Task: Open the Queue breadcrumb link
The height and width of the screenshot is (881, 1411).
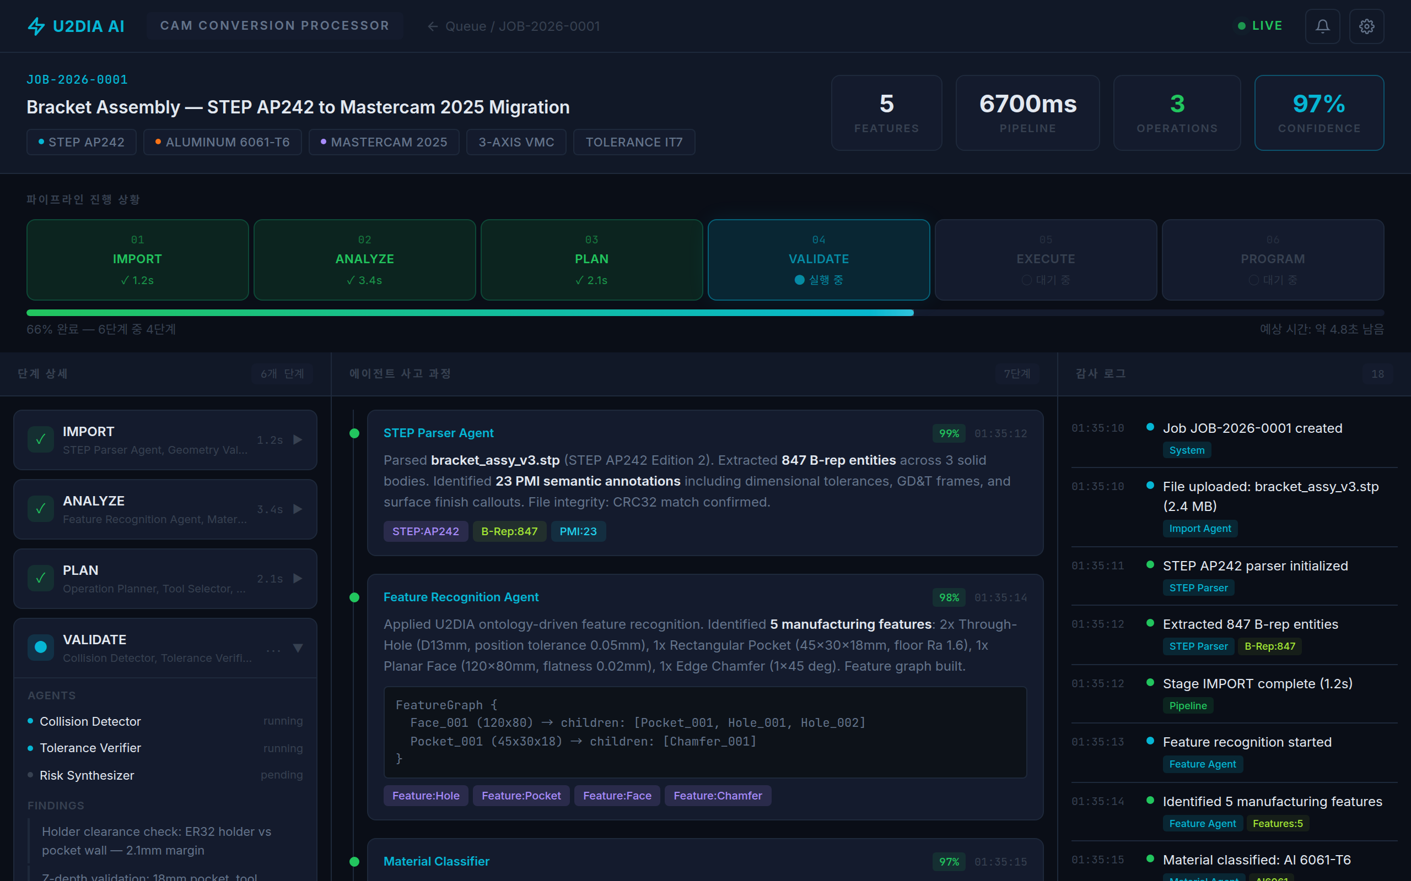Action: 465,26
